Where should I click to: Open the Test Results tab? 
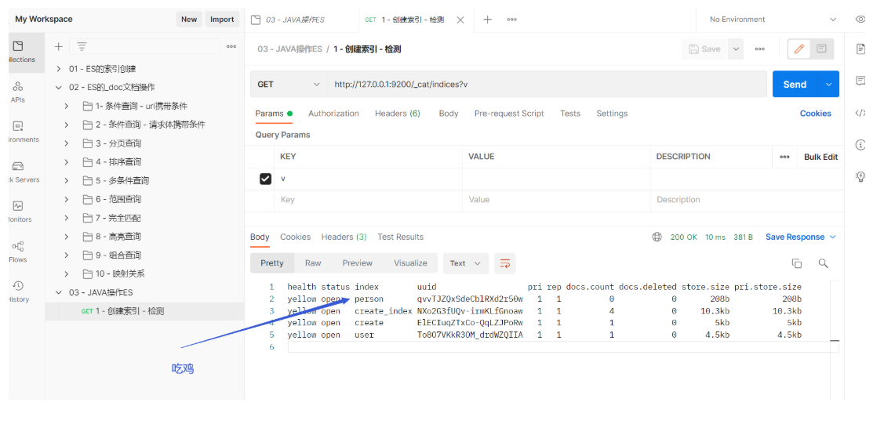tap(400, 237)
